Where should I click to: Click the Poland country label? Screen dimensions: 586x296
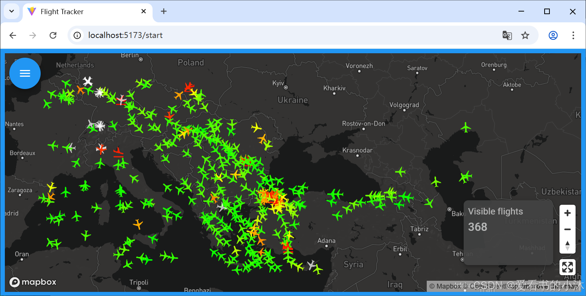[x=191, y=63]
